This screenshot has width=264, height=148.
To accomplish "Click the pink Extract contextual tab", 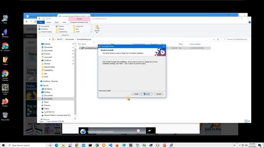I will pos(79,19).
